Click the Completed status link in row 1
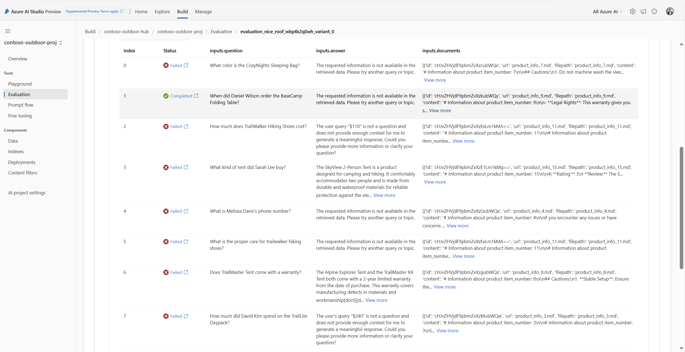The height and width of the screenshot is (352, 685). click(181, 96)
